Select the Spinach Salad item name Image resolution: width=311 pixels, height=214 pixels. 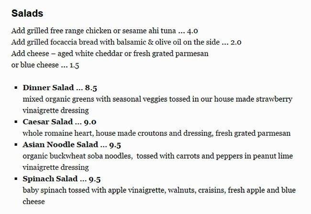pyautogui.click(x=50, y=179)
